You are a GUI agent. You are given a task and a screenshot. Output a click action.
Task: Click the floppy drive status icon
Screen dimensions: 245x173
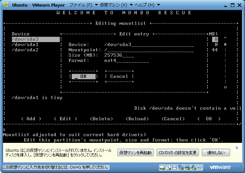(x=175, y=167)
